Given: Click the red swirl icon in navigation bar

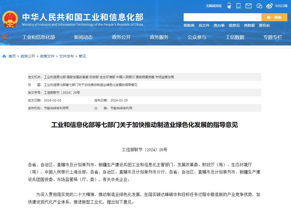Looking at the screenshot, I should [5, 37].
